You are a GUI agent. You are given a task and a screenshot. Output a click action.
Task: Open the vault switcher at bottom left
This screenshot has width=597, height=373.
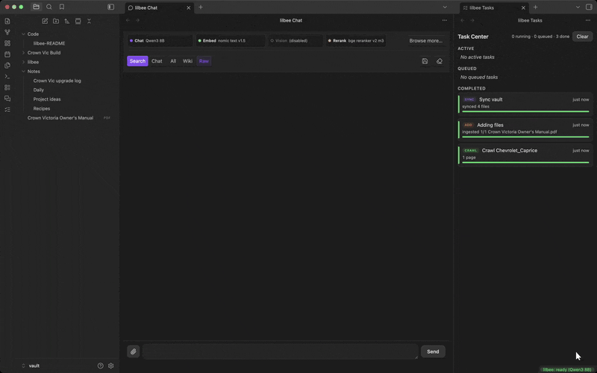tap(31, 366)
